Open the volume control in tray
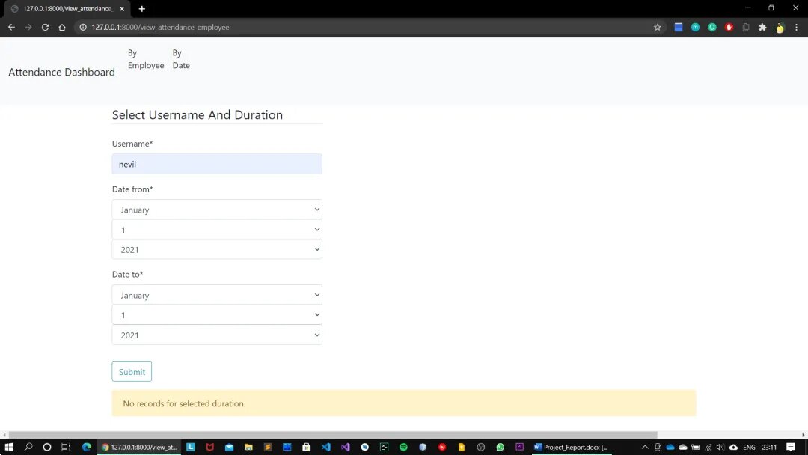Screen dimensions: 808x455 click(720, 447)
